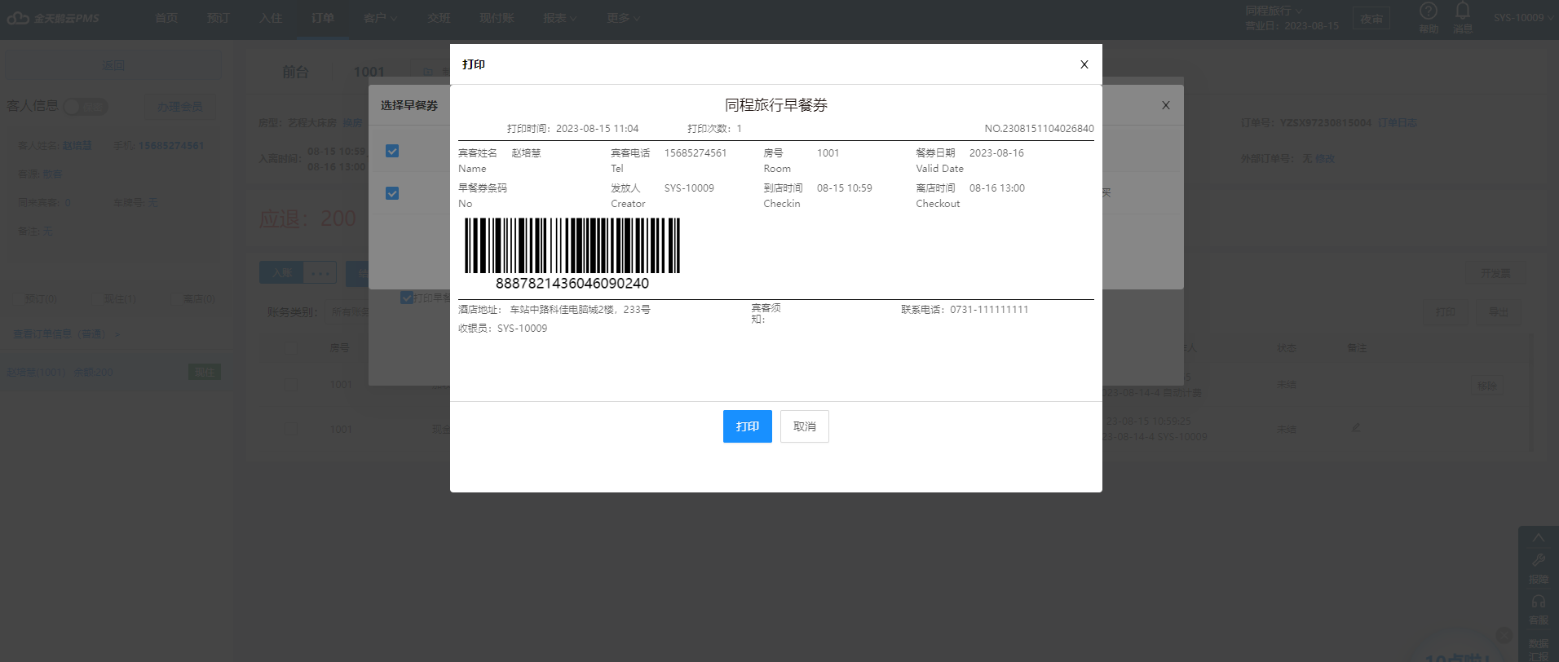Click the pencil edit icon in the second row

[1356, 427]
